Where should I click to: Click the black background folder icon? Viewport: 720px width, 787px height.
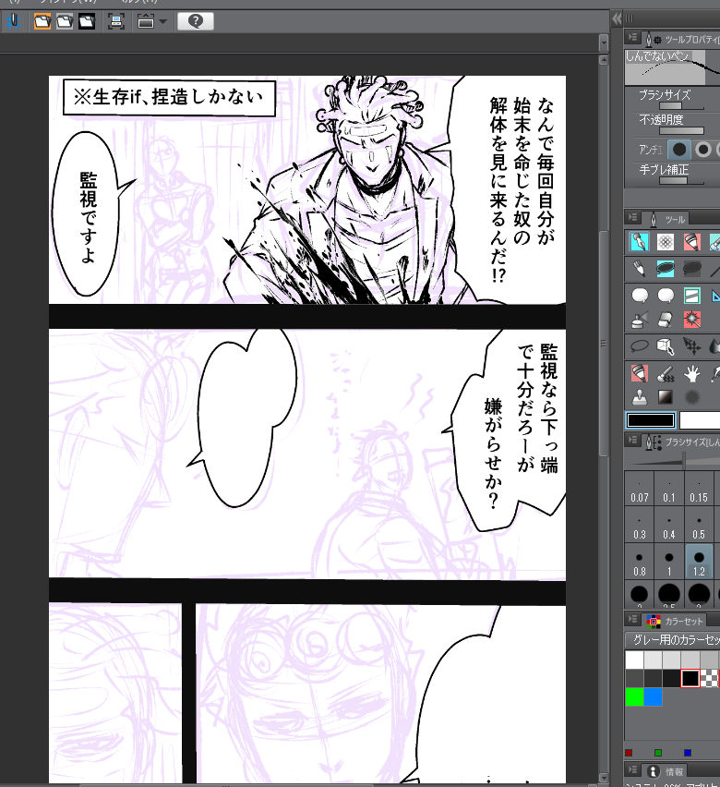tap(87, 21)
